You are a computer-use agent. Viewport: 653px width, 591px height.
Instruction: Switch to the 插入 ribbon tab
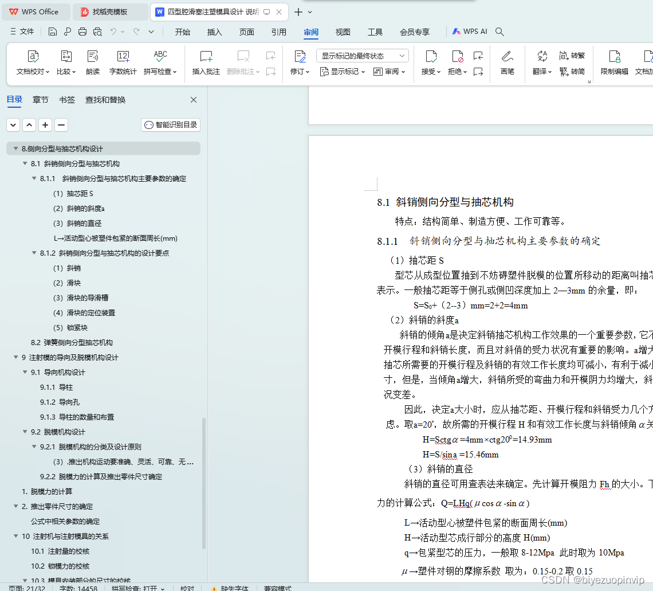(x=214, y=32)
